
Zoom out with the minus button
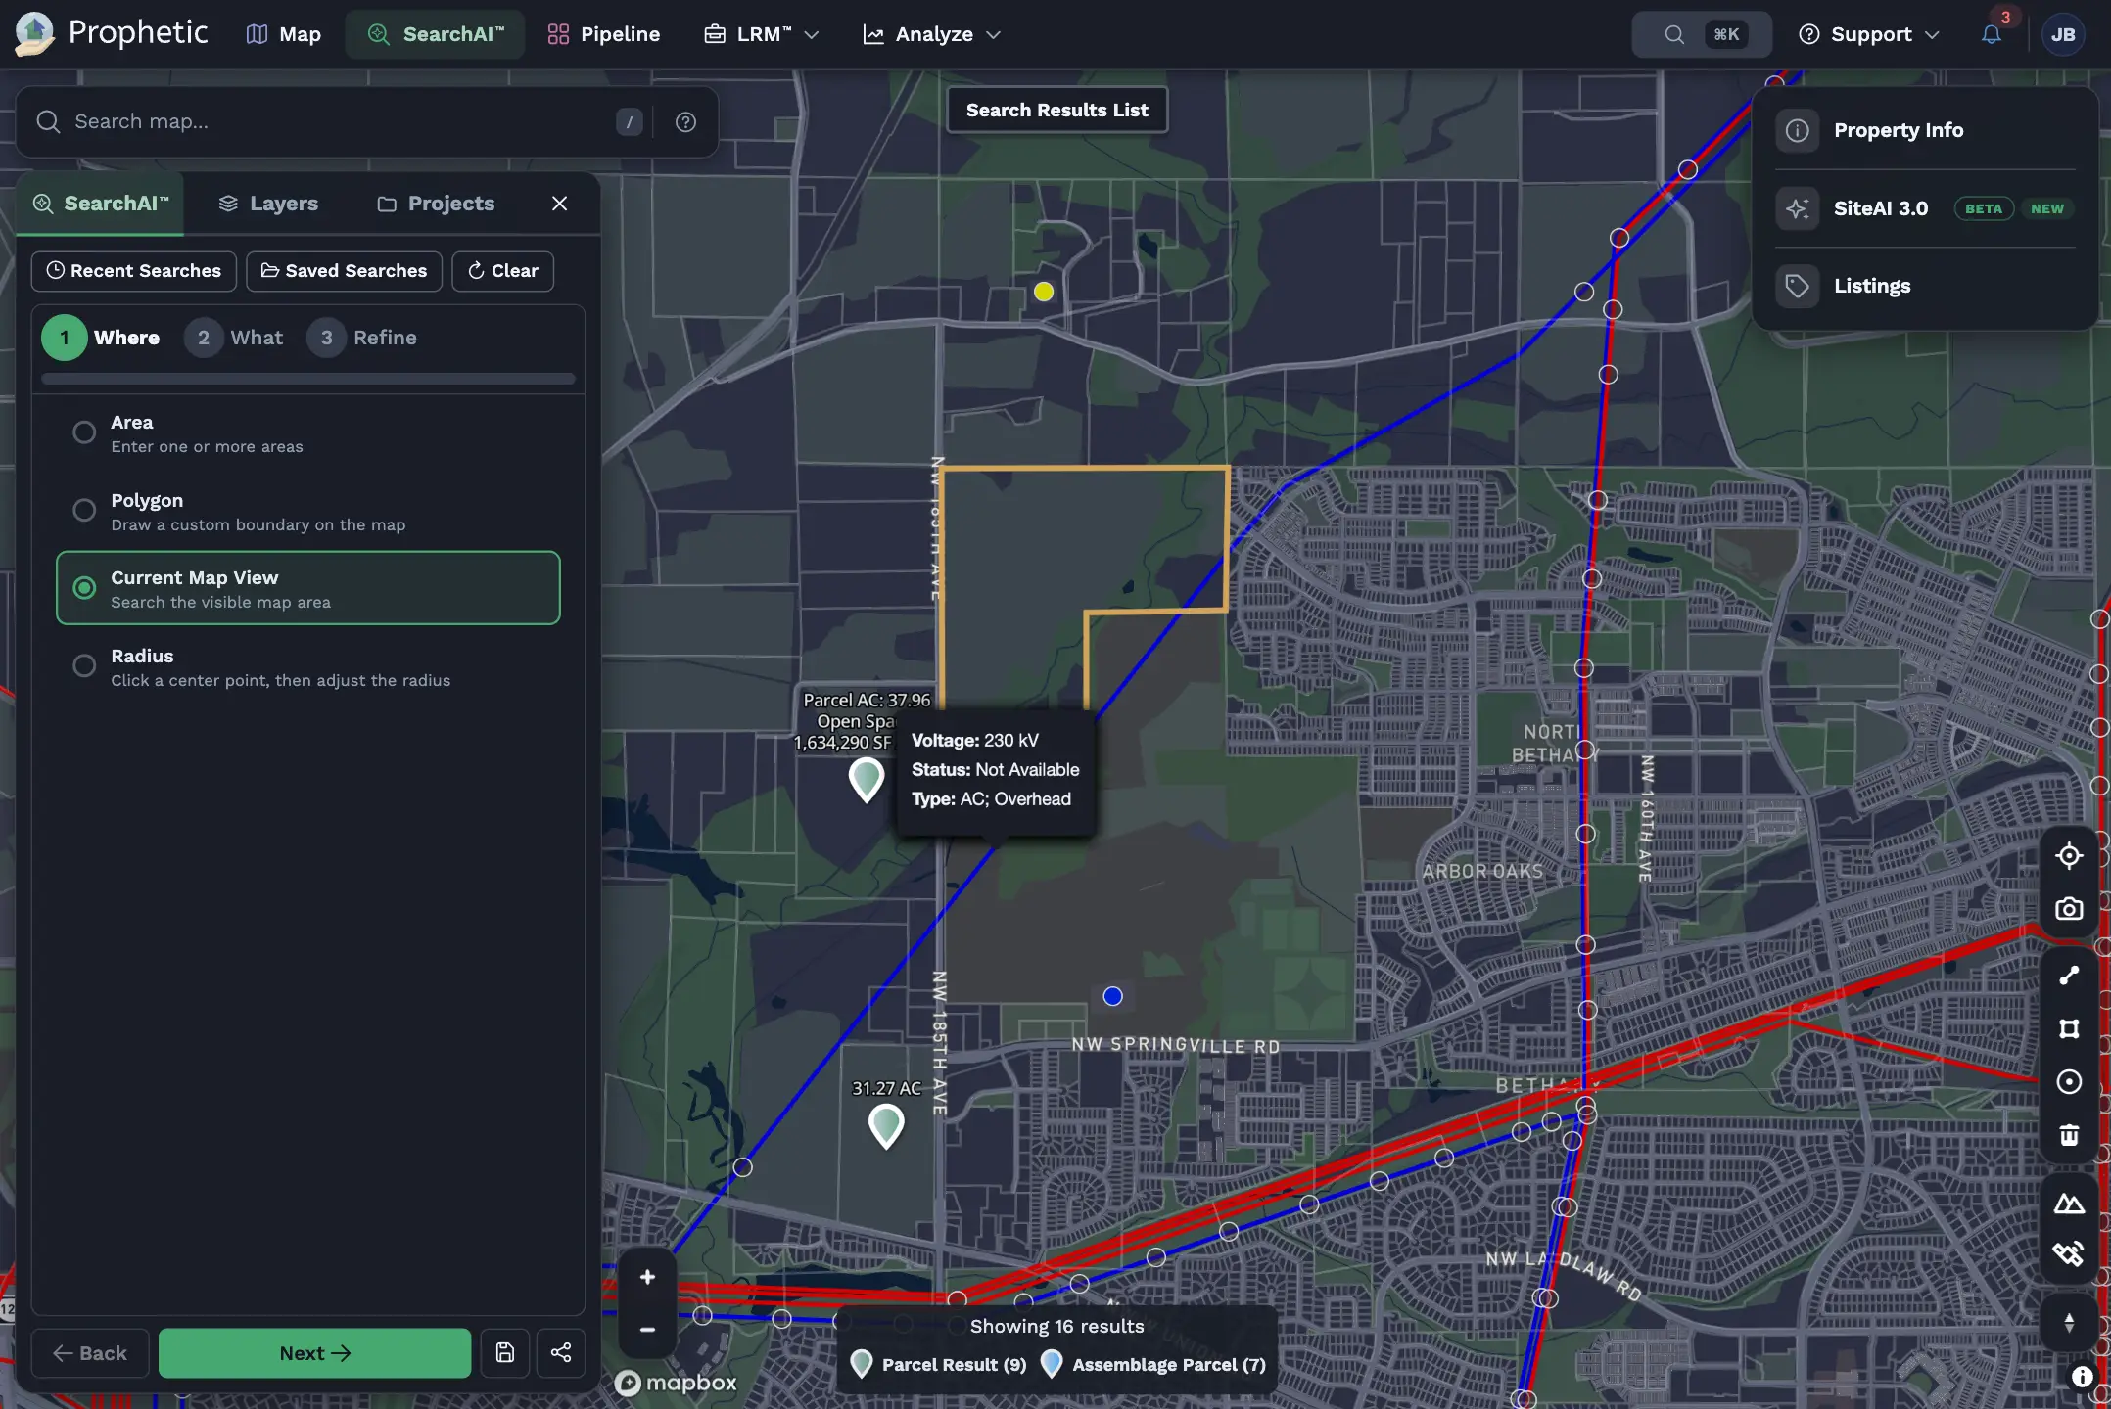click(647, 1330)
